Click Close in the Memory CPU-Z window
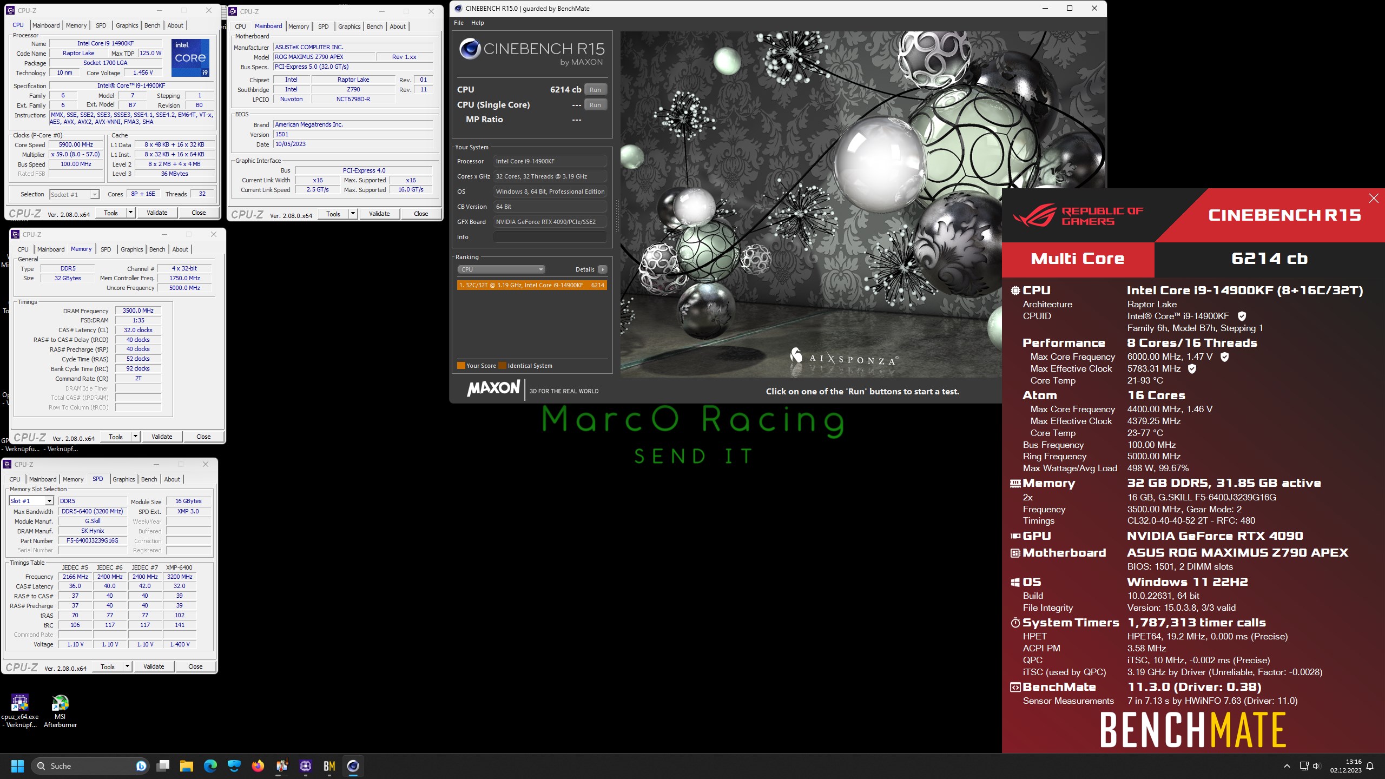Viewport: 1385px width, 779px height. click(203, 437)
